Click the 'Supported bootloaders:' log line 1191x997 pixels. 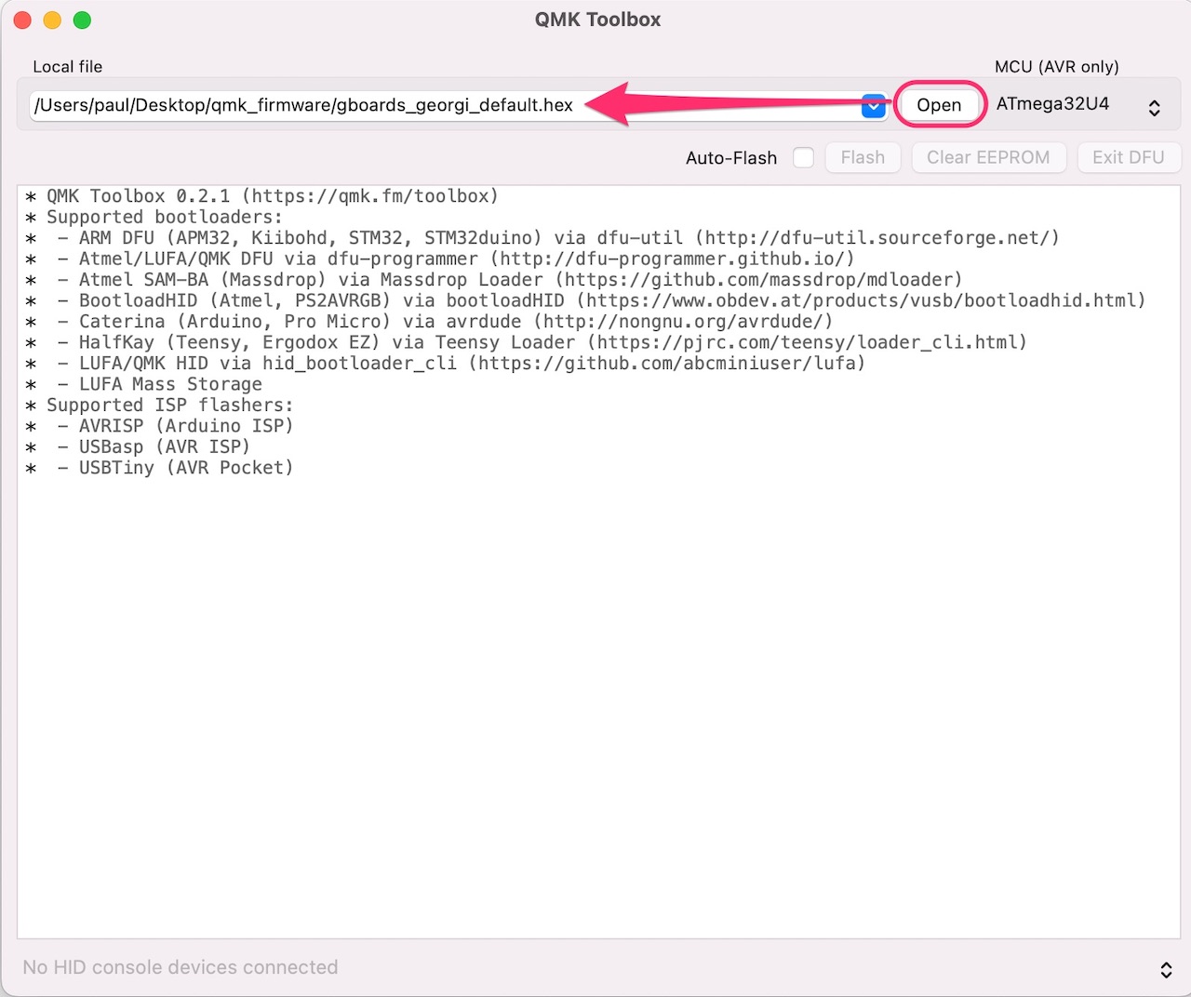pyautogui.click(x=154, y=217)
